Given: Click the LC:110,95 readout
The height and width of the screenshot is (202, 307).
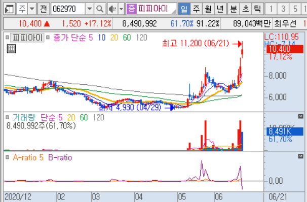Looking at the screenshot, I should 281,37.
